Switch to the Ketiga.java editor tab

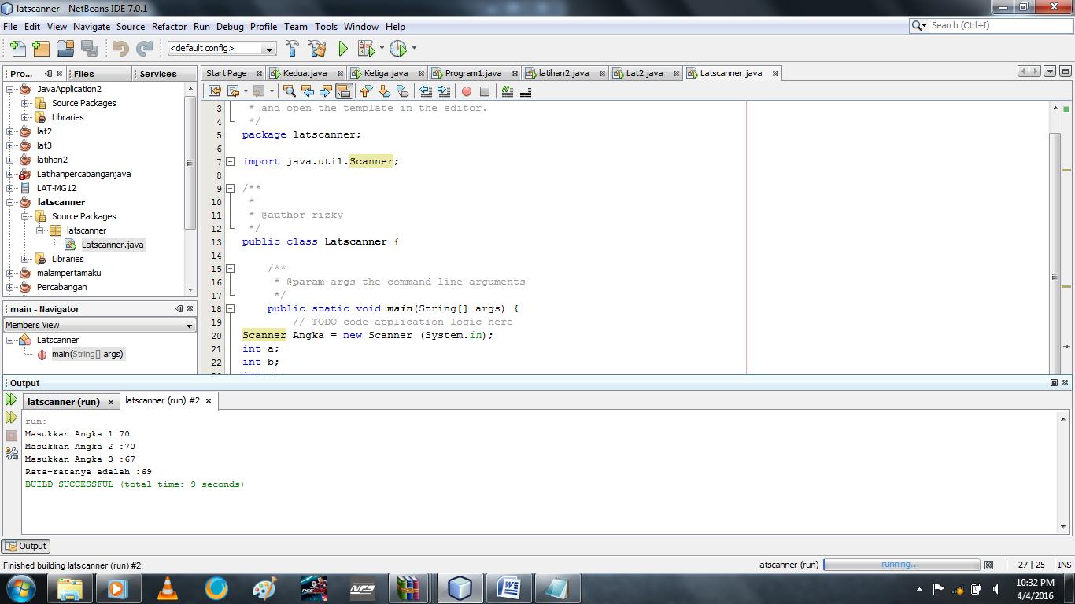pos(386,72)
